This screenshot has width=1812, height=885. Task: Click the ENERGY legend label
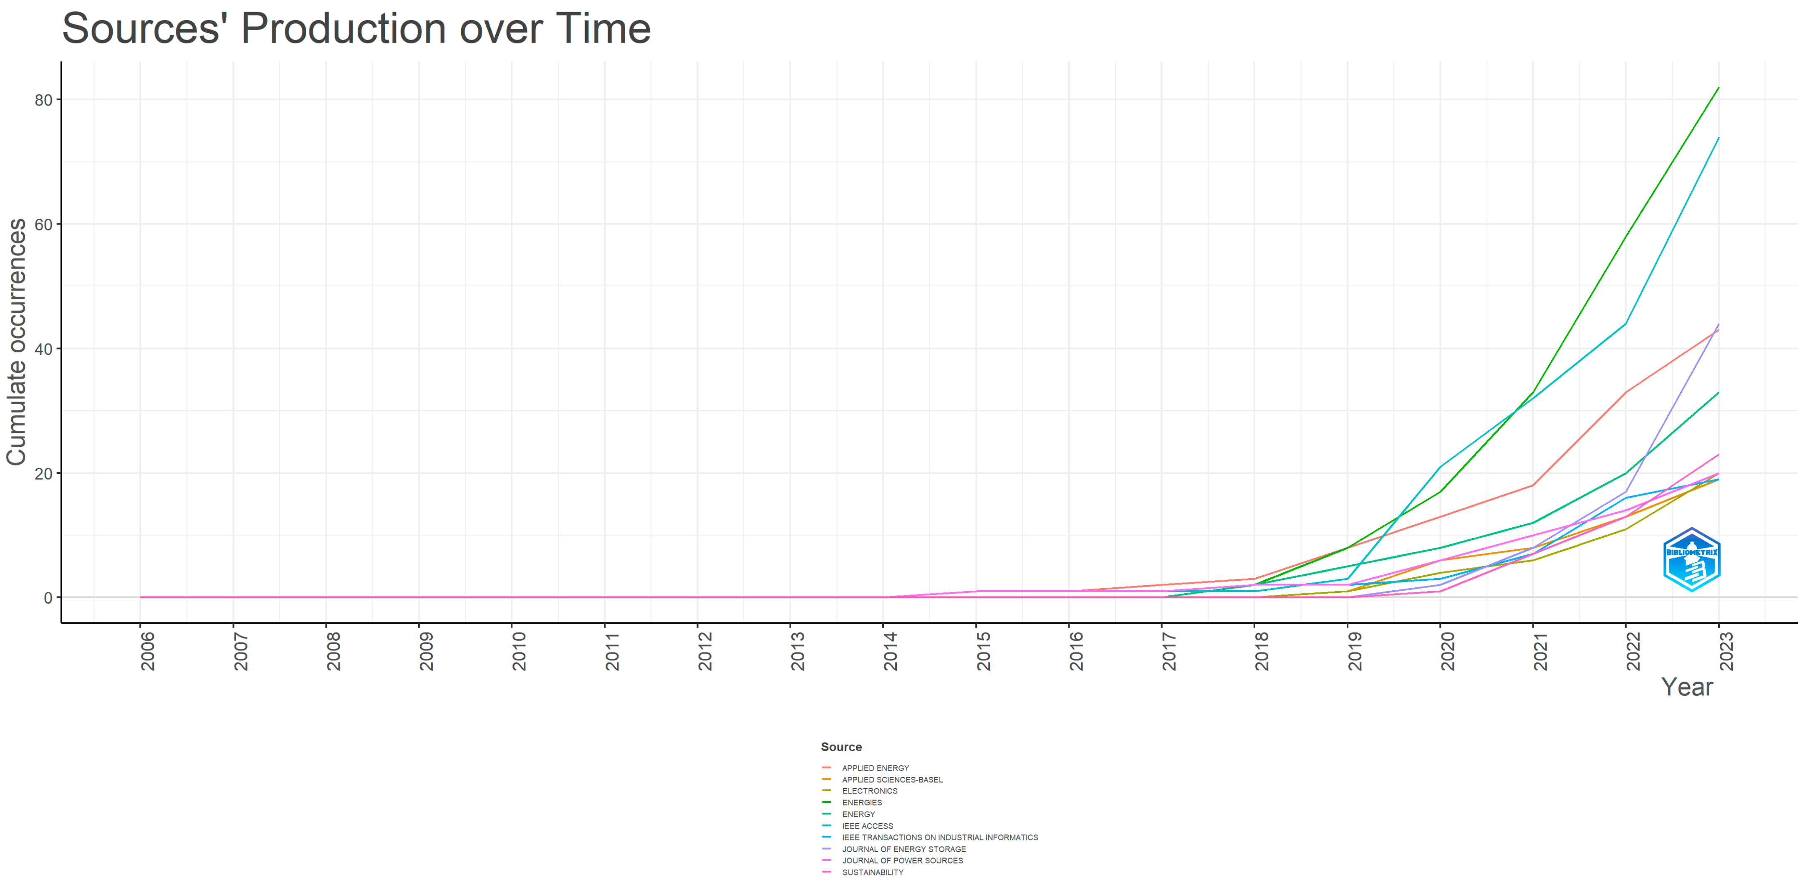click(858, 814)
